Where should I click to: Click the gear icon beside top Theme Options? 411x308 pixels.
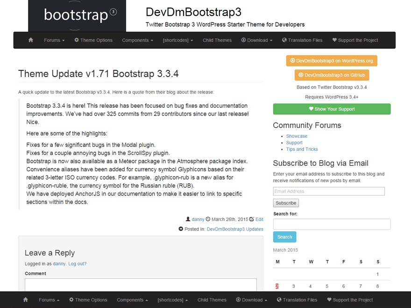pyautogui.click(x=77, y=40)
